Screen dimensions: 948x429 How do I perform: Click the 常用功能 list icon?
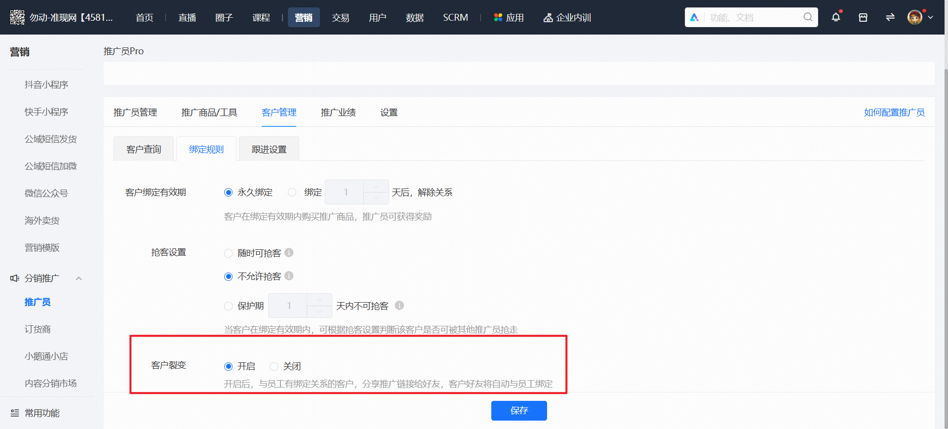tap(15, 413)
